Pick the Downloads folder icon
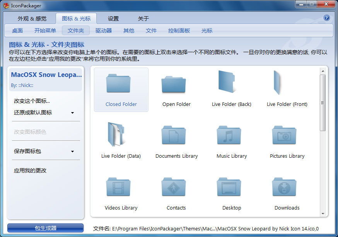 point(284,187)
